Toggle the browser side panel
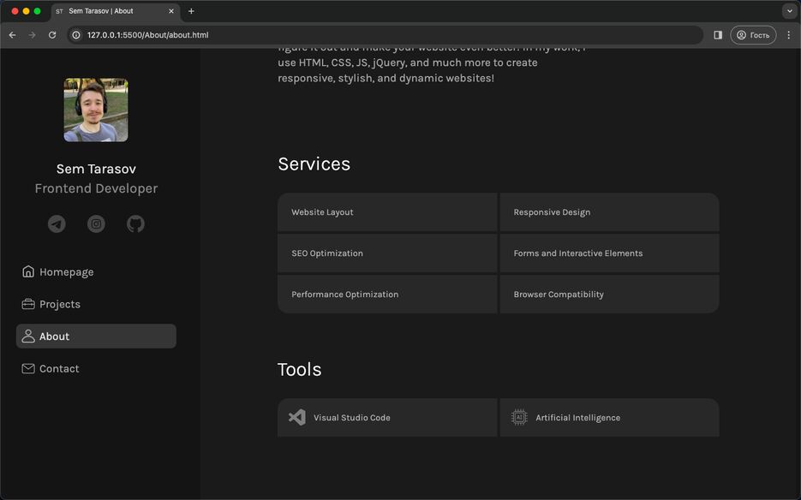Screen dimensions: 801x500 pos(718,35)
